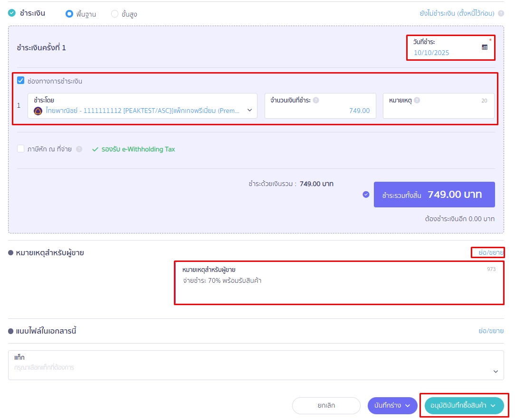
Task: Click help icon beside ยังไม่ชำระเงิน link
Action: pyautogui.click(x=501, y=13)
